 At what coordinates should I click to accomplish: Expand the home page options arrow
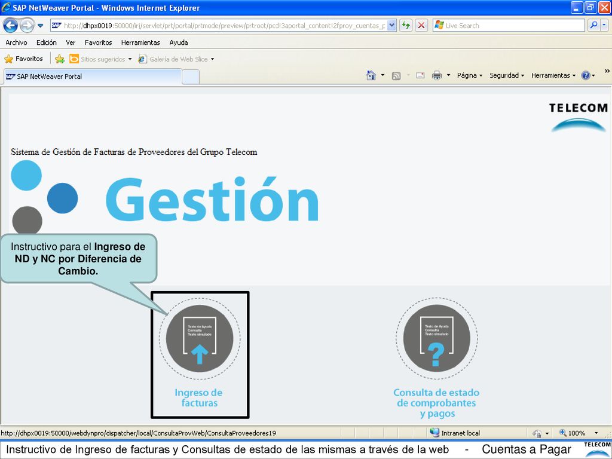[382, 75]
